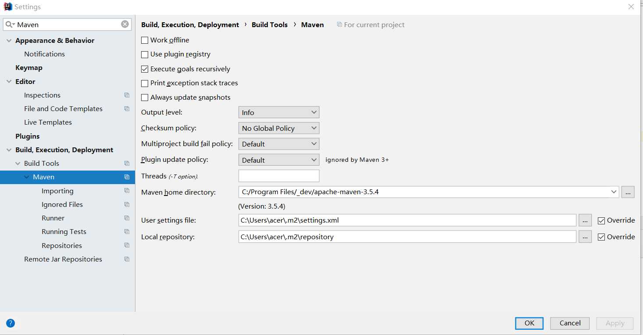Close the Settings dialog
The width and height of the screenshot is (643, 335).
631,7
